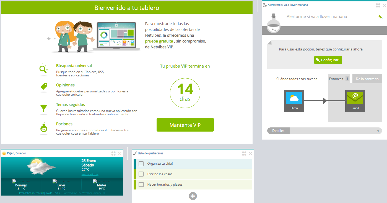Click the 'Pajan, Ecuador' widget title
Viewport: 387px width, 203px height.
coord(17,153)
